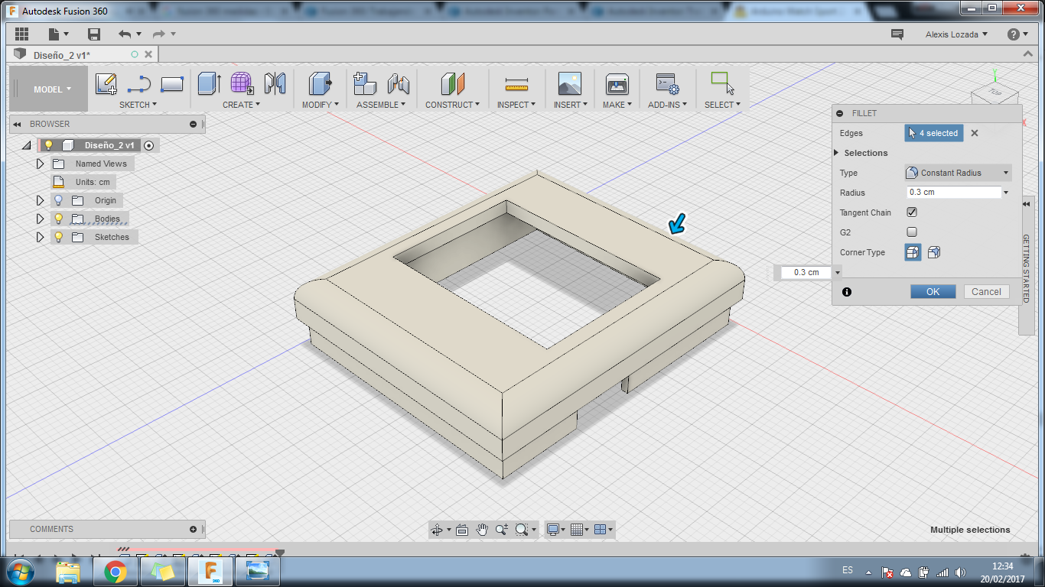This screenshot has width=1045, height=587.
Task: Expand the Sketches folder
Action: [x=41, y=237]
